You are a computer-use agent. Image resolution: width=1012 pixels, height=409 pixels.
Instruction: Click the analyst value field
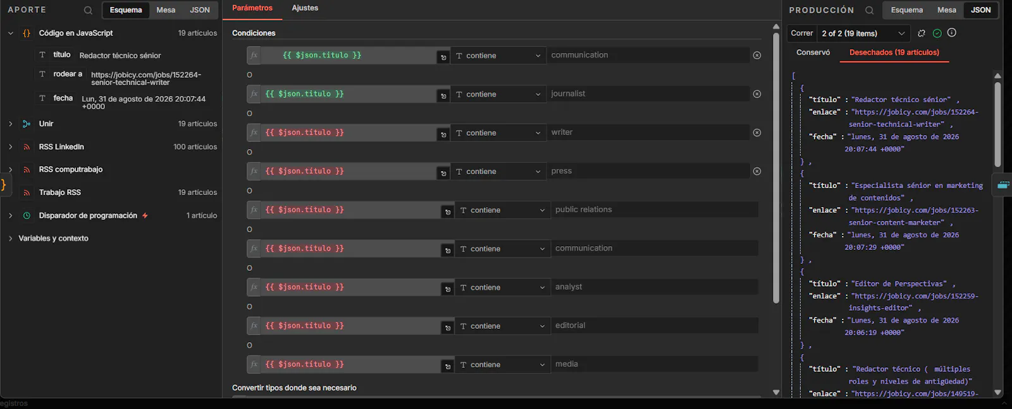655,287
